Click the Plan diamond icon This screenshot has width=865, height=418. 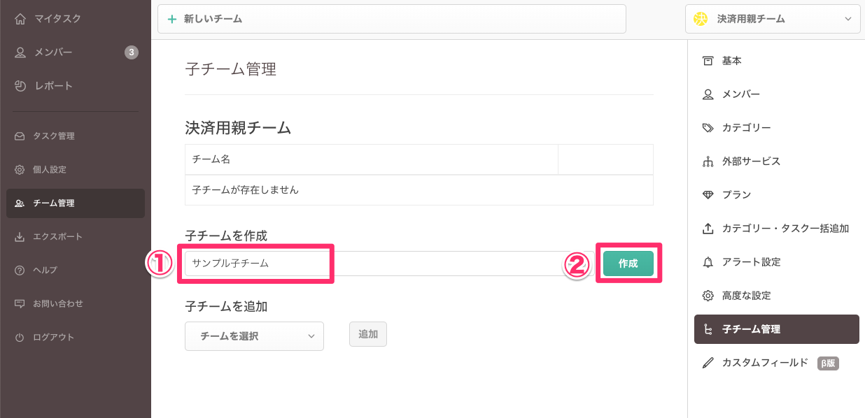click(708, 194)
